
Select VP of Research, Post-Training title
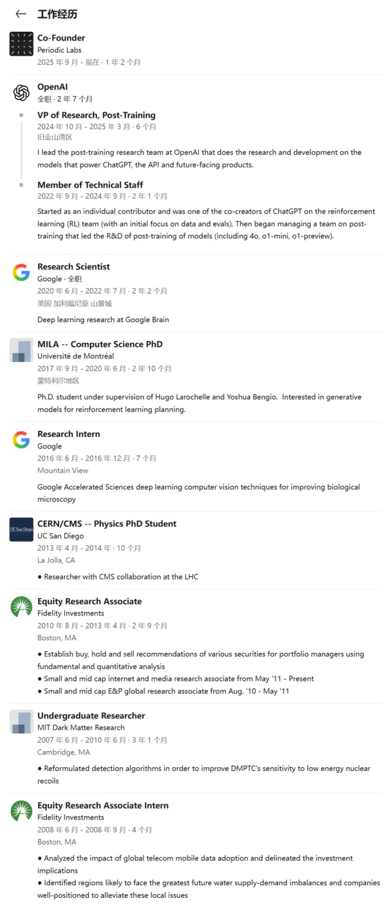click(96, 115)
